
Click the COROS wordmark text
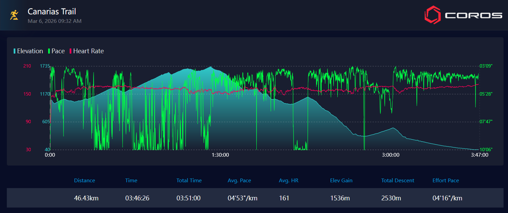[474, 15]
